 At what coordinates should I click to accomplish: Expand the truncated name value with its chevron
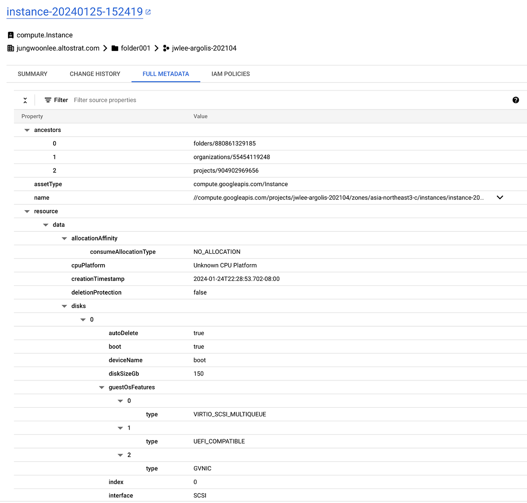click(x=500, y=197)
